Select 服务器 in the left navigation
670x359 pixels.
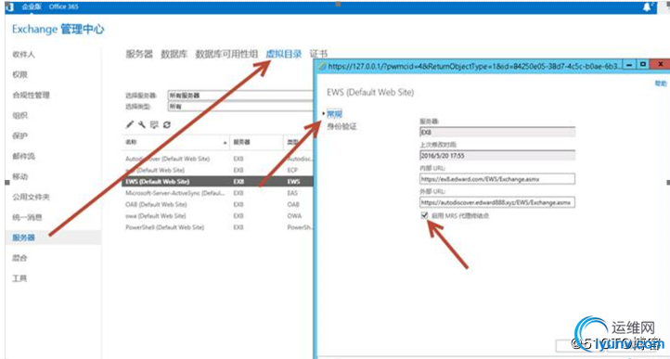click(53, 237)
